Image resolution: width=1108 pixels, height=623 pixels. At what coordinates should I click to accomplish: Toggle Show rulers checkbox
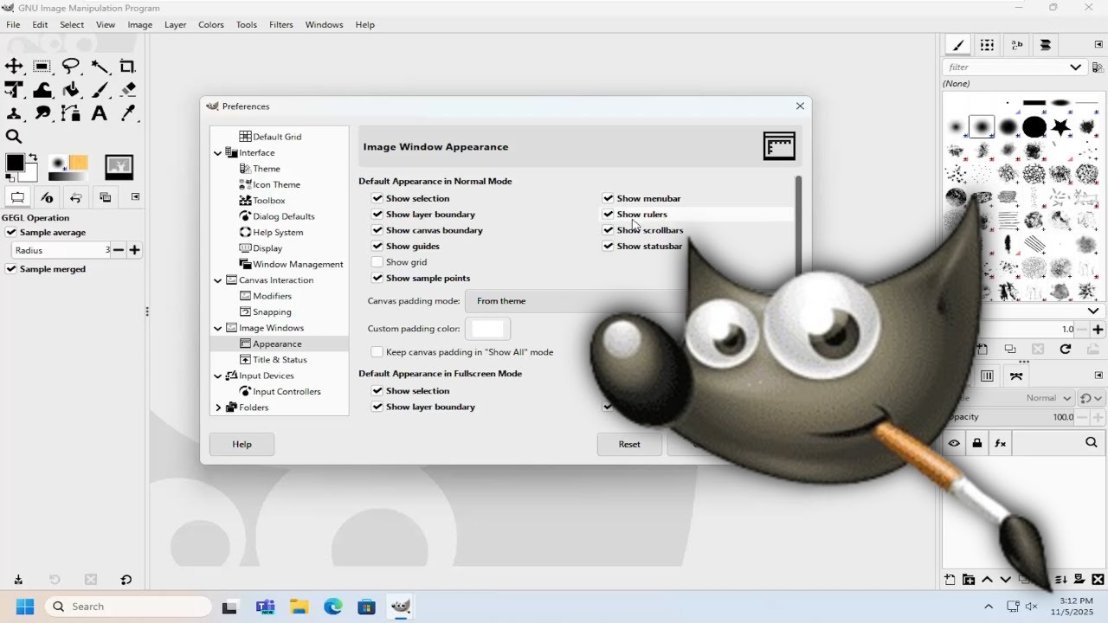point(609,214)
